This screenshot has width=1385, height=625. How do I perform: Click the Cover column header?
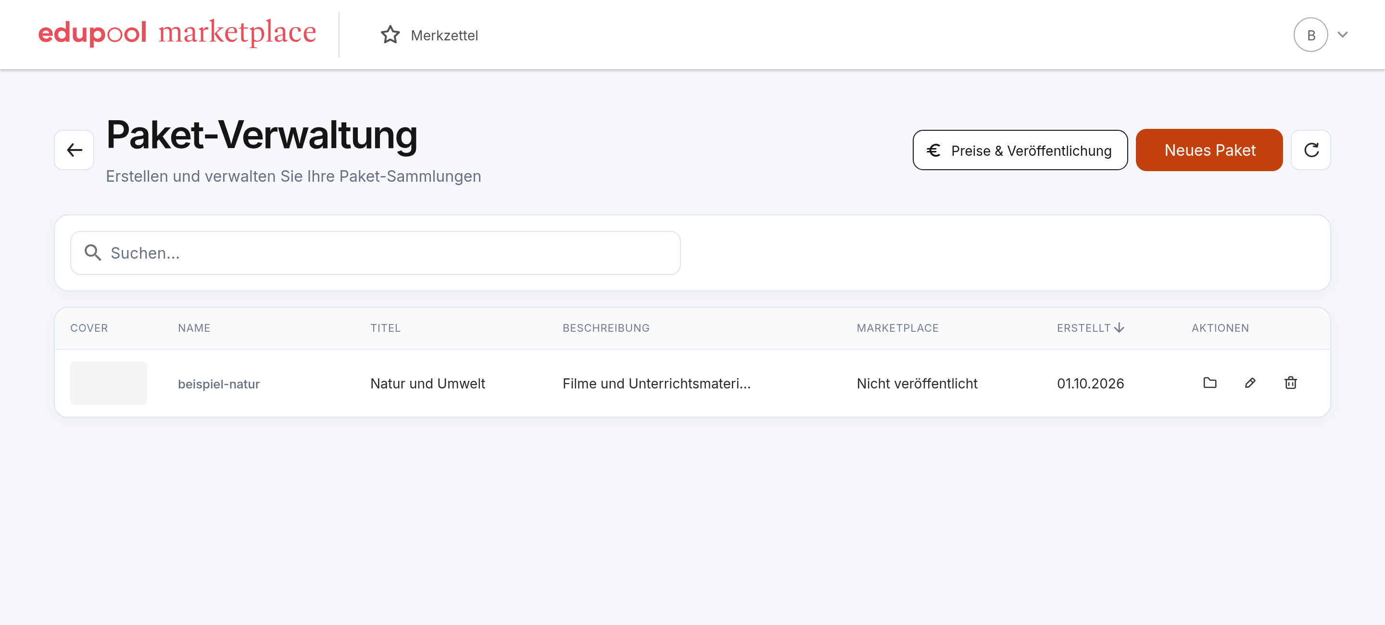click(89, 328)
